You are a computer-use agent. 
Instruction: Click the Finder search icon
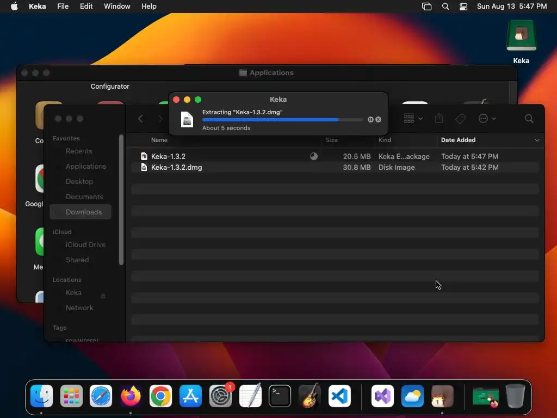(529, 119)
